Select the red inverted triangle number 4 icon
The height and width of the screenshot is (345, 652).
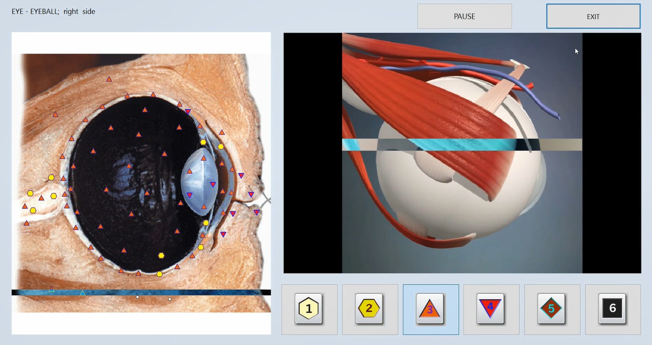(x=491, y=309)
